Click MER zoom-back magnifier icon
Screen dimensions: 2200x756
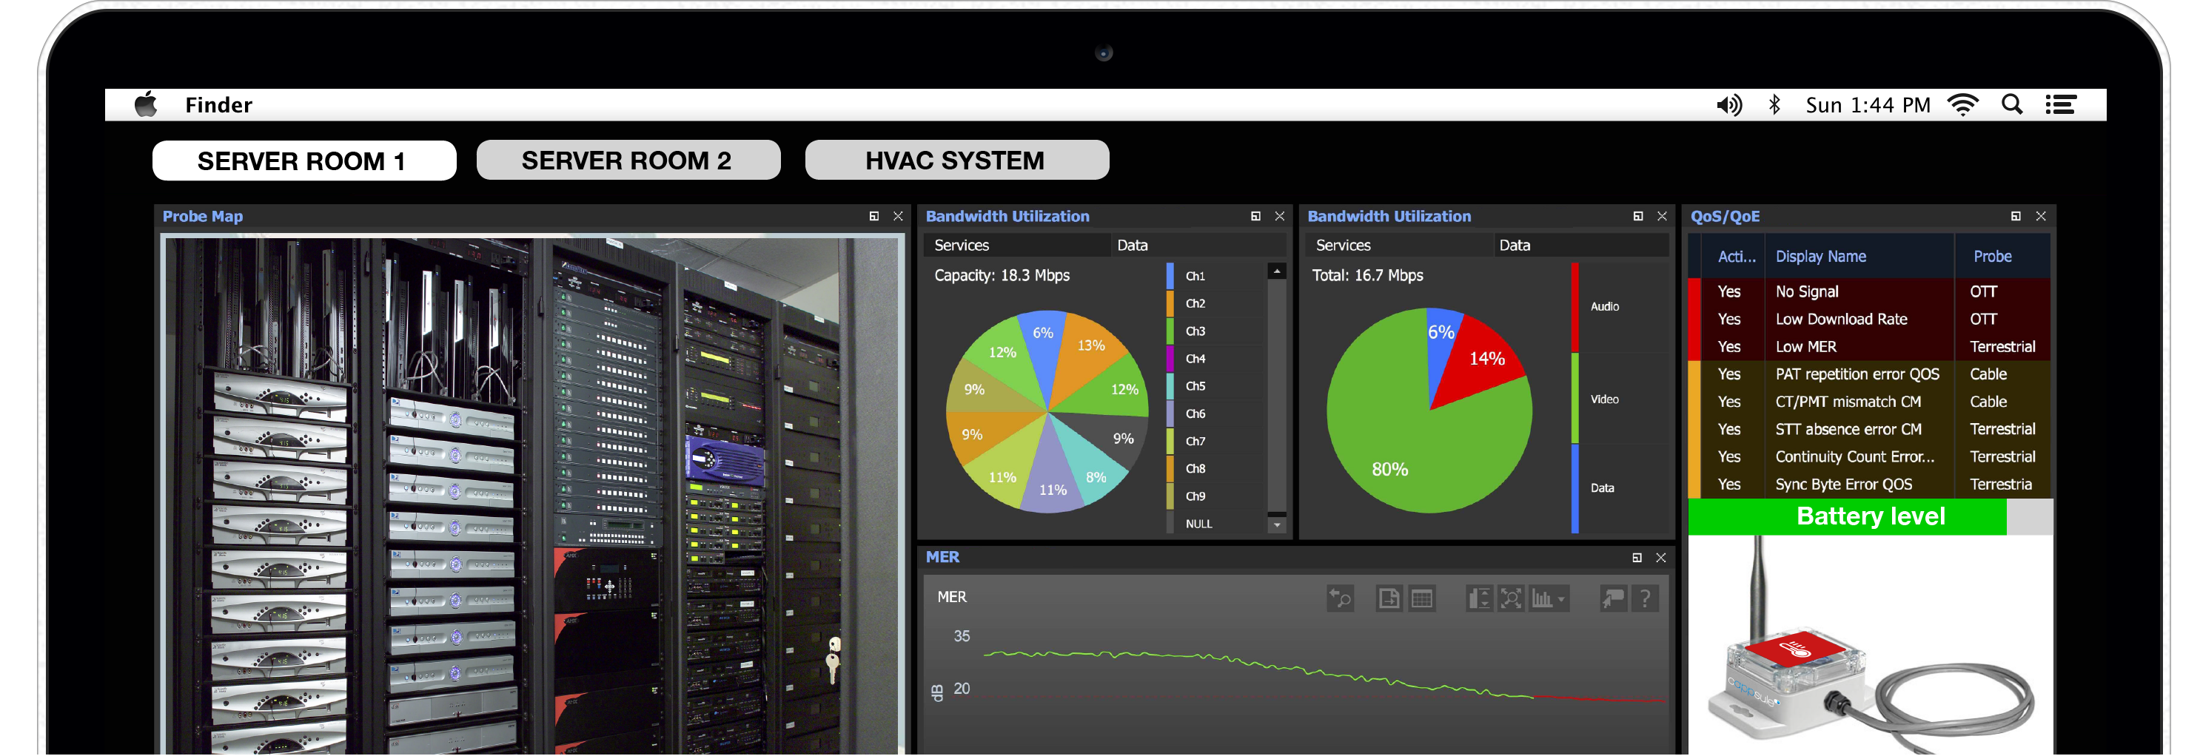coord(1340,598)
